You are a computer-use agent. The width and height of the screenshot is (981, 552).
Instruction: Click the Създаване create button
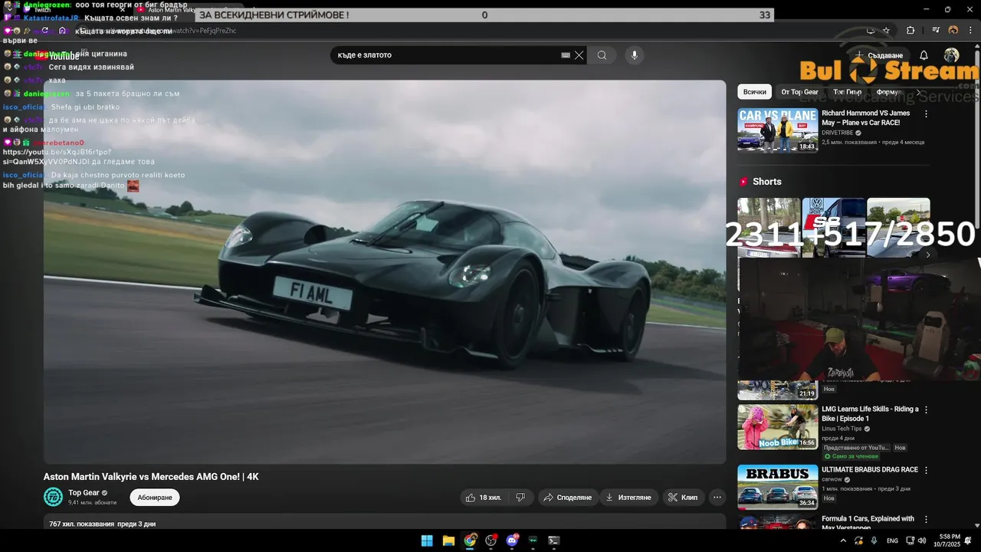tap(879, 55)
